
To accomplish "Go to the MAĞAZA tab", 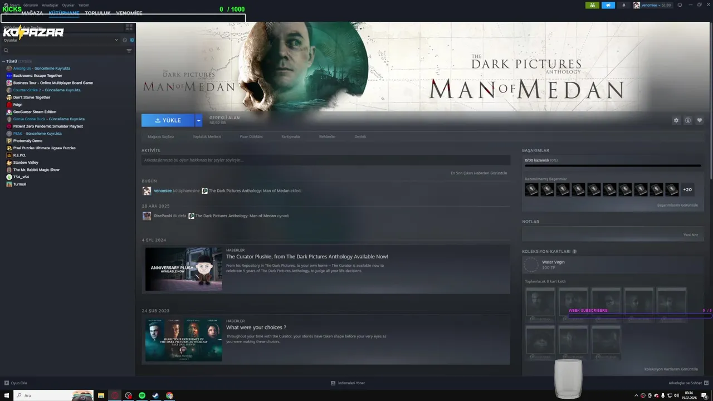I will (32, 13).
